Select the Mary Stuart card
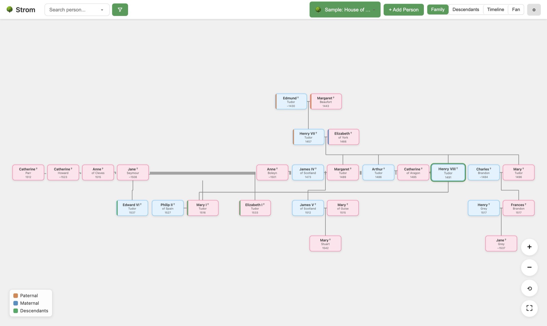The width and height of the screenshot is (547, 326). (325, 244)
